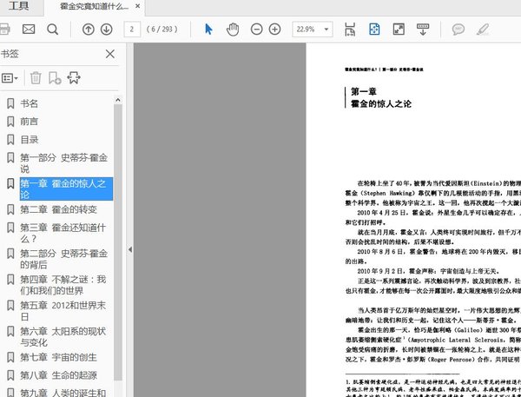
Task: Delete selected bookmark with trash icon
Action: 36,78
